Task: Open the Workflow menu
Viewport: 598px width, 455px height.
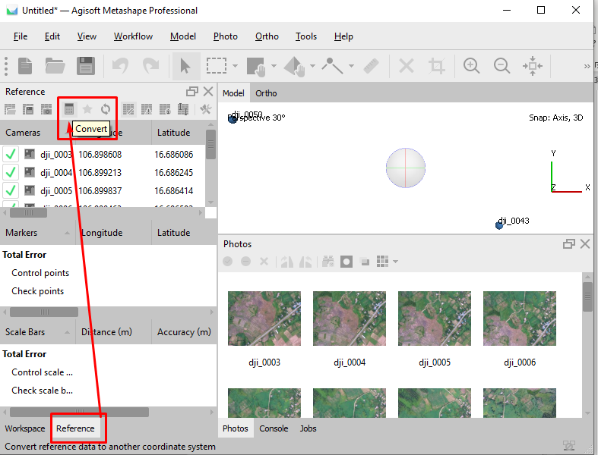Action: click(133, 36)
